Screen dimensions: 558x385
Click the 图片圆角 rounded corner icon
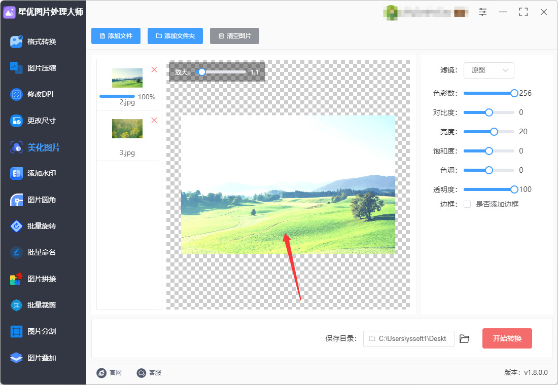16,200
